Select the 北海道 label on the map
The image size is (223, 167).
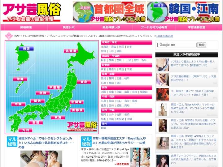coord(71,51)
